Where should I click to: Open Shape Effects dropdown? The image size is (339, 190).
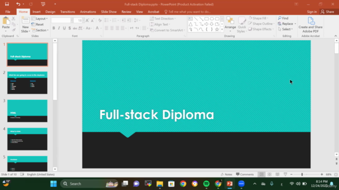(x=261, y=29)
